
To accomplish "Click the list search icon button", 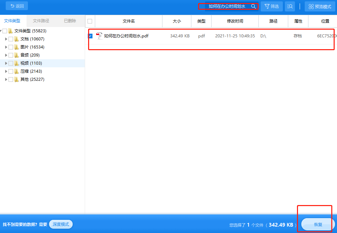I will (290, 6).
